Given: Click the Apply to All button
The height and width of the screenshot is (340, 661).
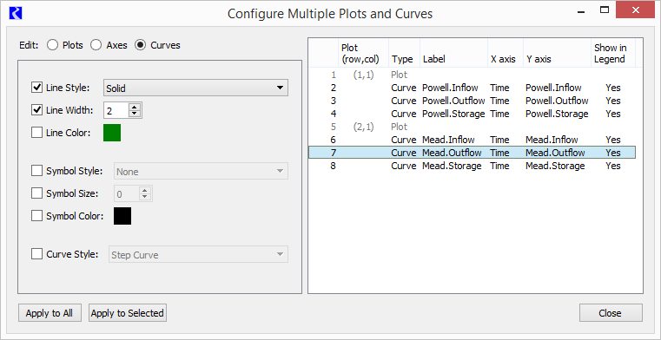Looking at the screenshot, I should pos(50,313).
